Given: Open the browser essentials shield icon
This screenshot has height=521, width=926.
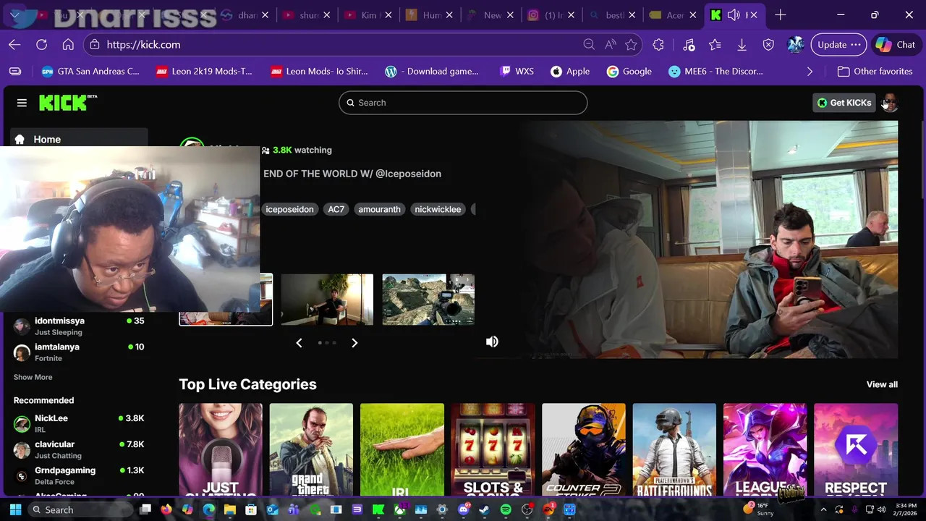Looking at the screenshot, I should [768, 45].
